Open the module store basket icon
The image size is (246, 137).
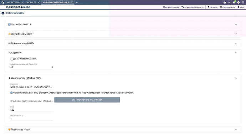pyautogui.click(x=225, y=2)
